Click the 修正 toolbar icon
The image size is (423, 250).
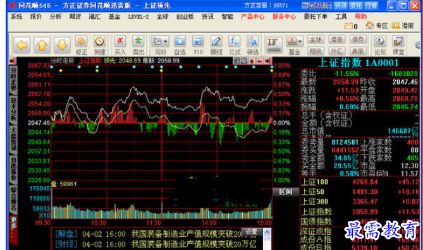(x=81, y=45)
